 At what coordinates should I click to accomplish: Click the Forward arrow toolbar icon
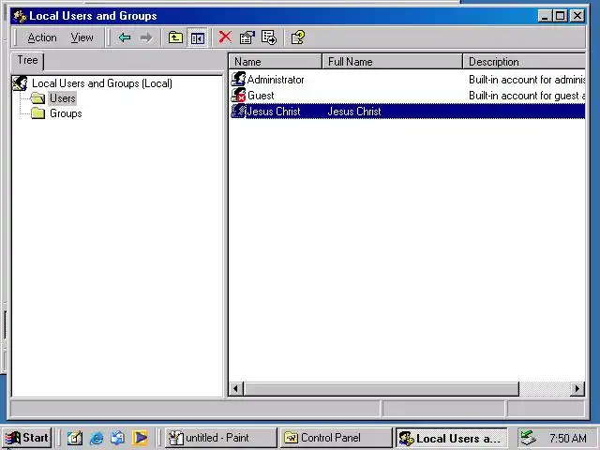point(146,37)
